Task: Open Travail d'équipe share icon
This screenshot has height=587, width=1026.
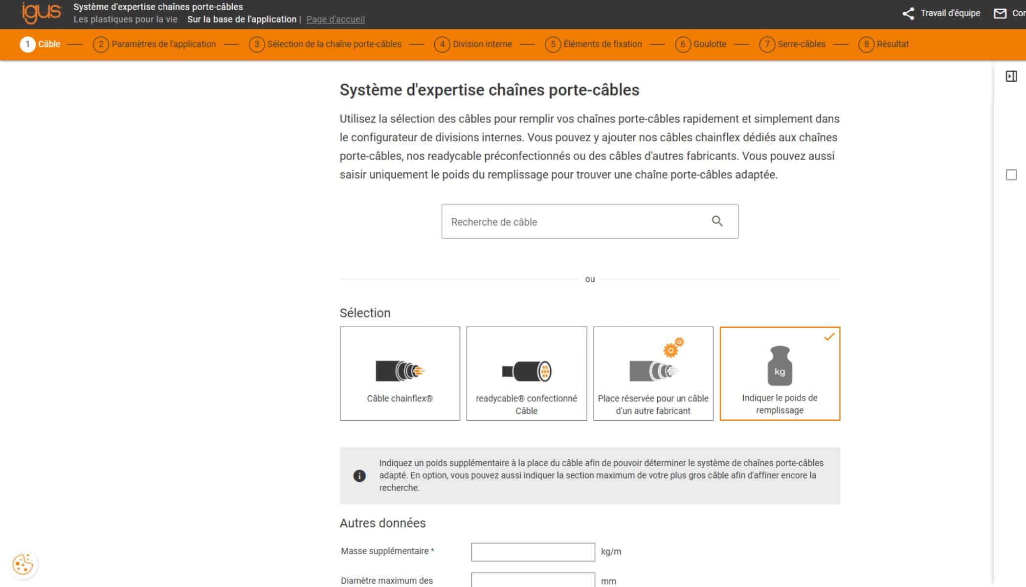Action: tap(908, 13)
